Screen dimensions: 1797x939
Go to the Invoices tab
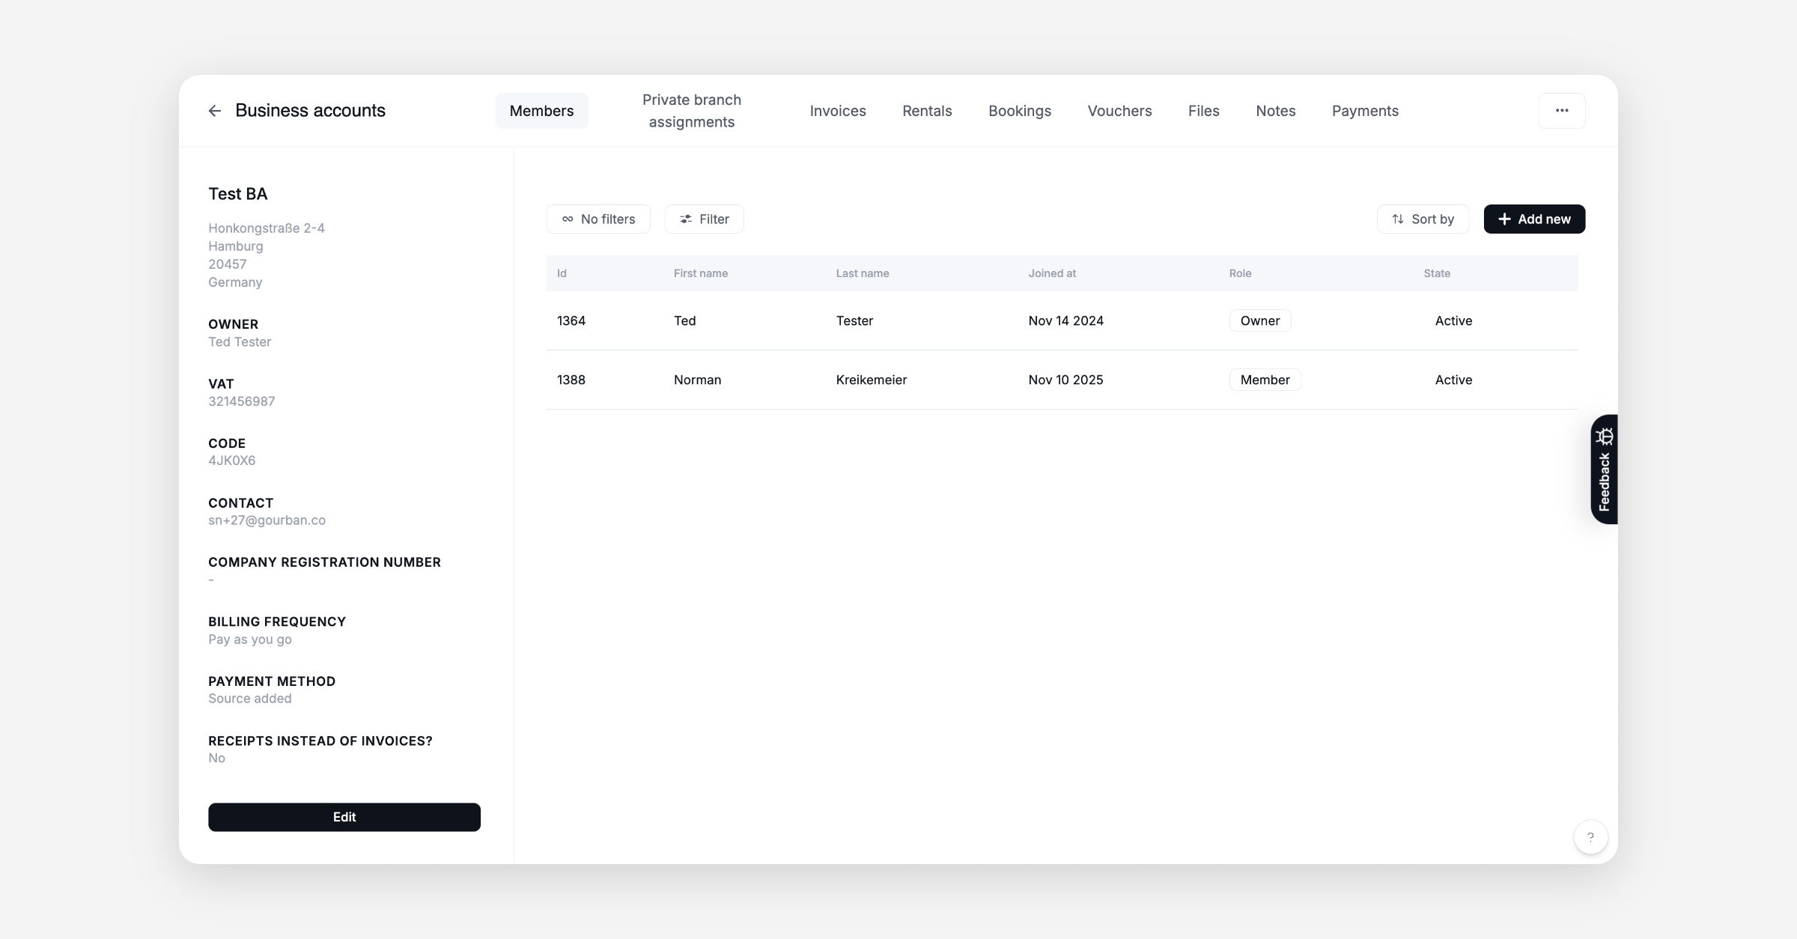point(837,111)
